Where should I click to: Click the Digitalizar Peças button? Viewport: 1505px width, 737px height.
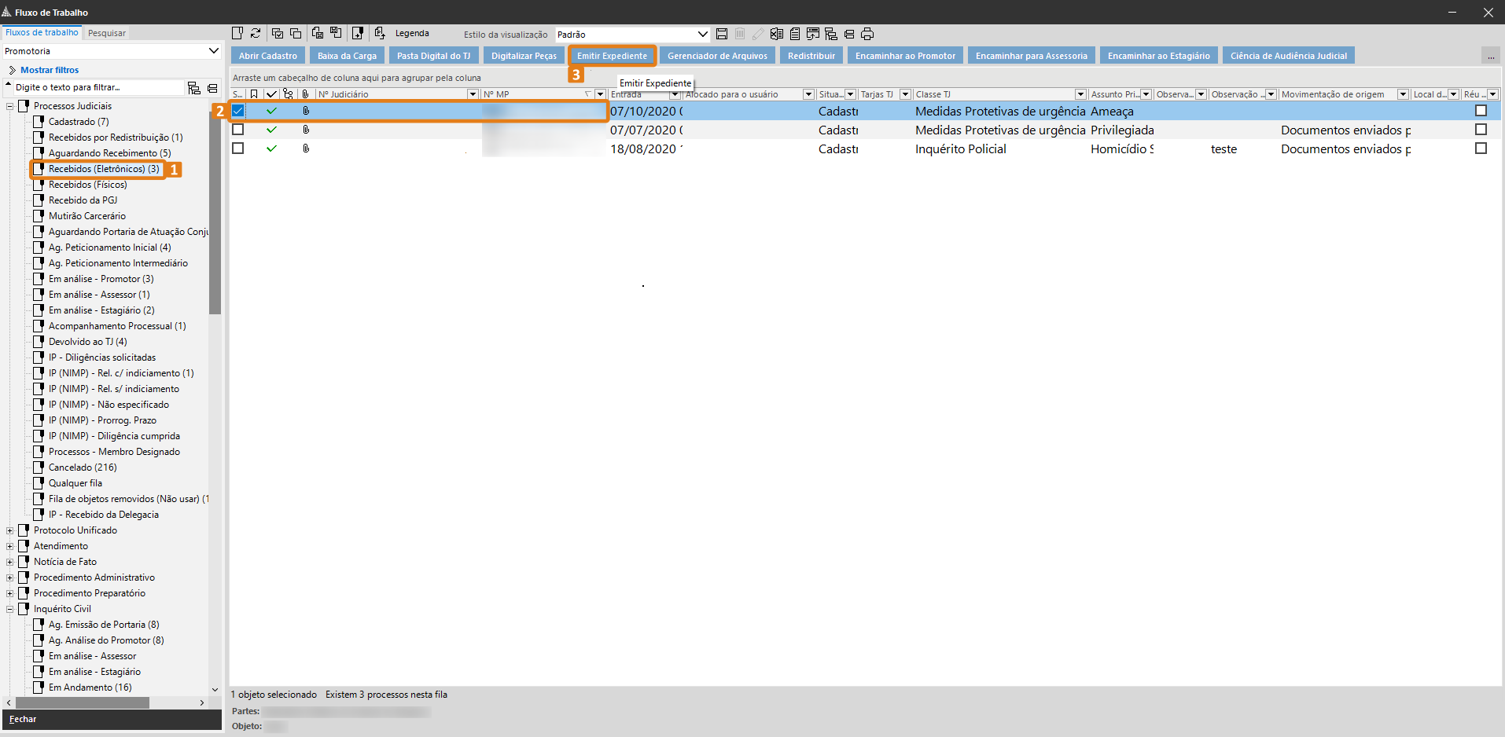pos(524,56)
